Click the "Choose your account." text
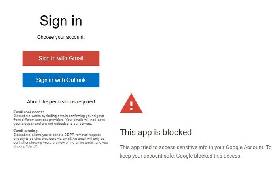 tap(61, 37)
